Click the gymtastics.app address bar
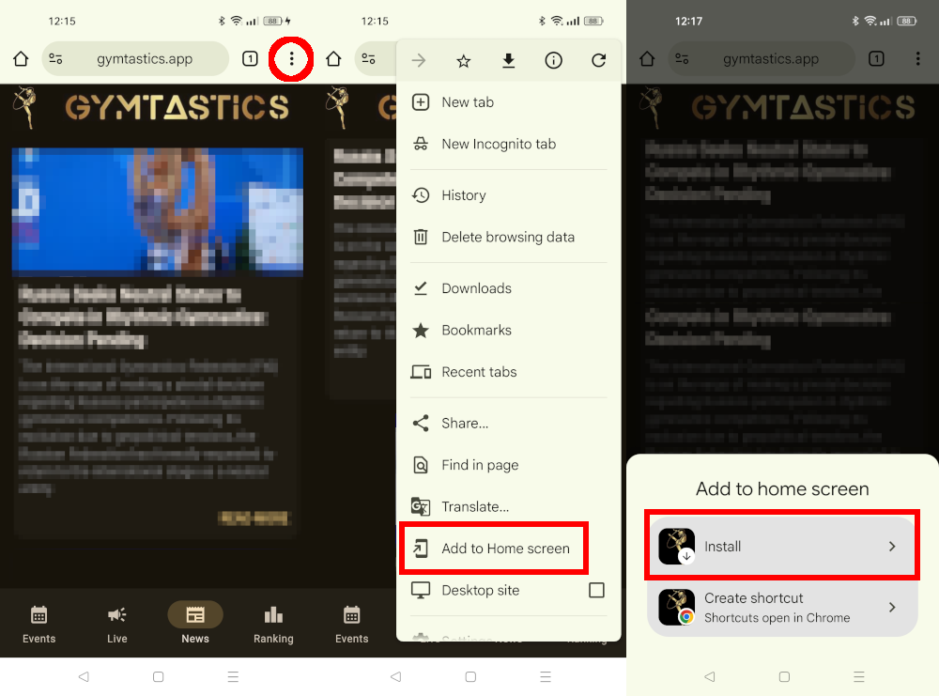The image size is (939, 696). click(x=145, y=59)
